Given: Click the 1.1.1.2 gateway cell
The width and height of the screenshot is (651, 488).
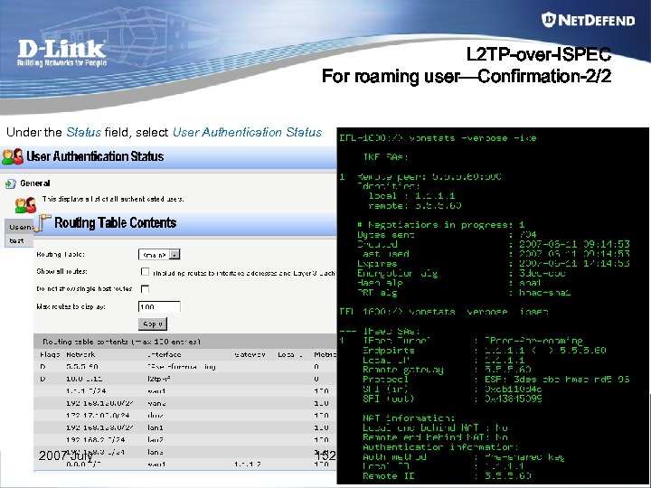Looking at the screenshot, I should click(248, 465).
